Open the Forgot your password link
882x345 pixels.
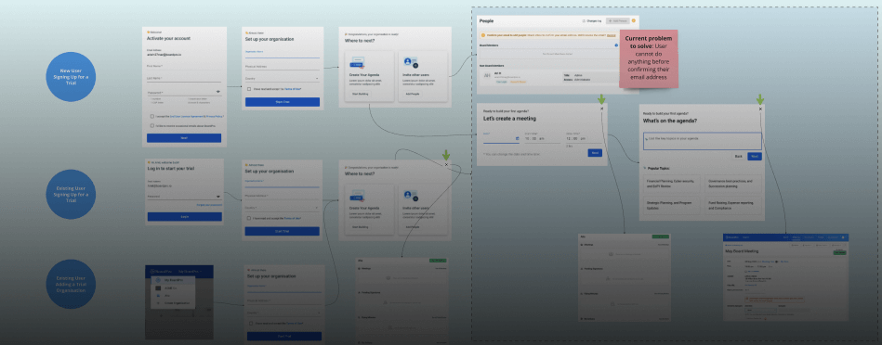pyautogui.click(x=209, y=205)
